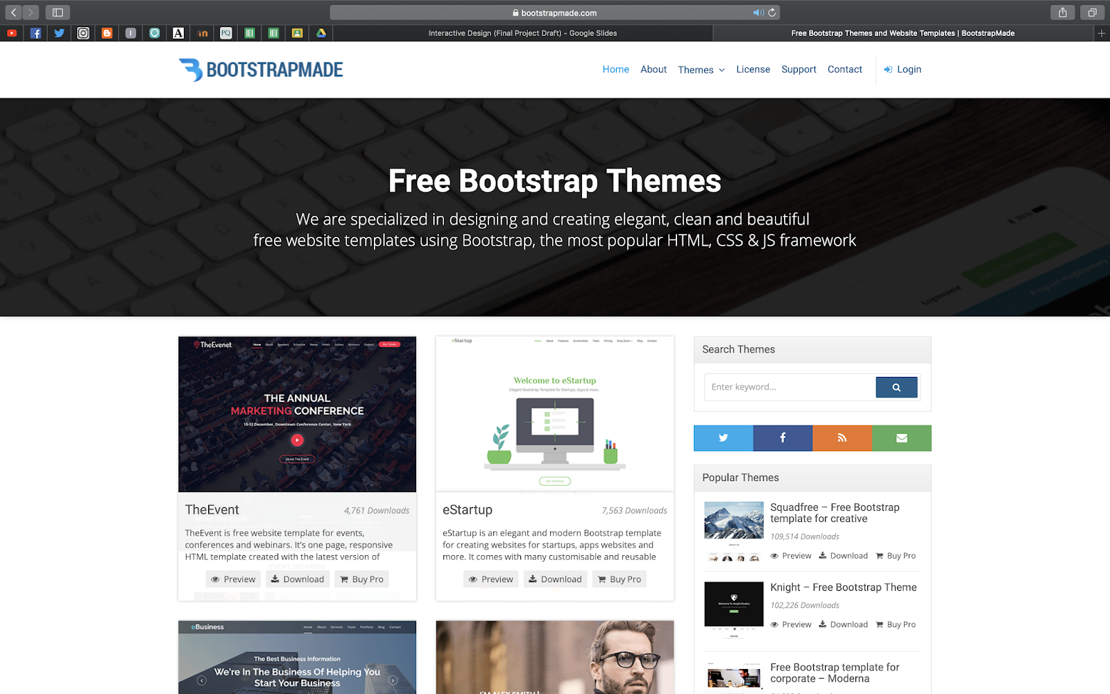Open the TheEvent title link
The image size is (1110, 694).
pyautogui.click(x=212, y=509)
